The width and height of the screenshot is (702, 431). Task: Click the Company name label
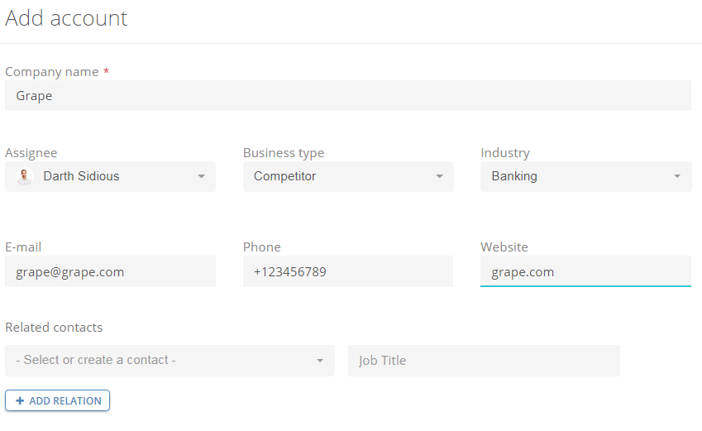[x=51, y=72]
